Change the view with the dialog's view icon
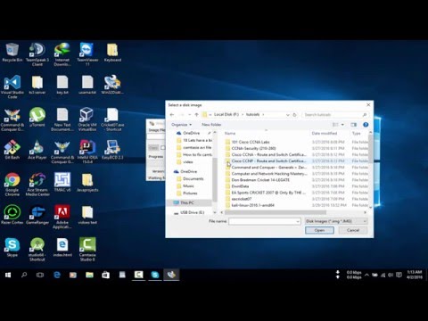This screenshot has width=428, height=321. 335,125
